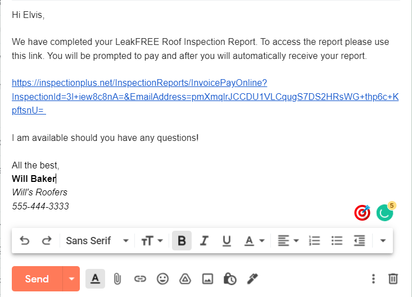
Task: Open the text color picker
Action: [x=255, y=241]
